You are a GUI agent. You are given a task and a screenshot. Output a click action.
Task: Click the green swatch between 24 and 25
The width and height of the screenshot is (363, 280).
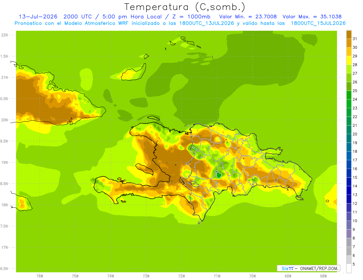click(349, 95)
